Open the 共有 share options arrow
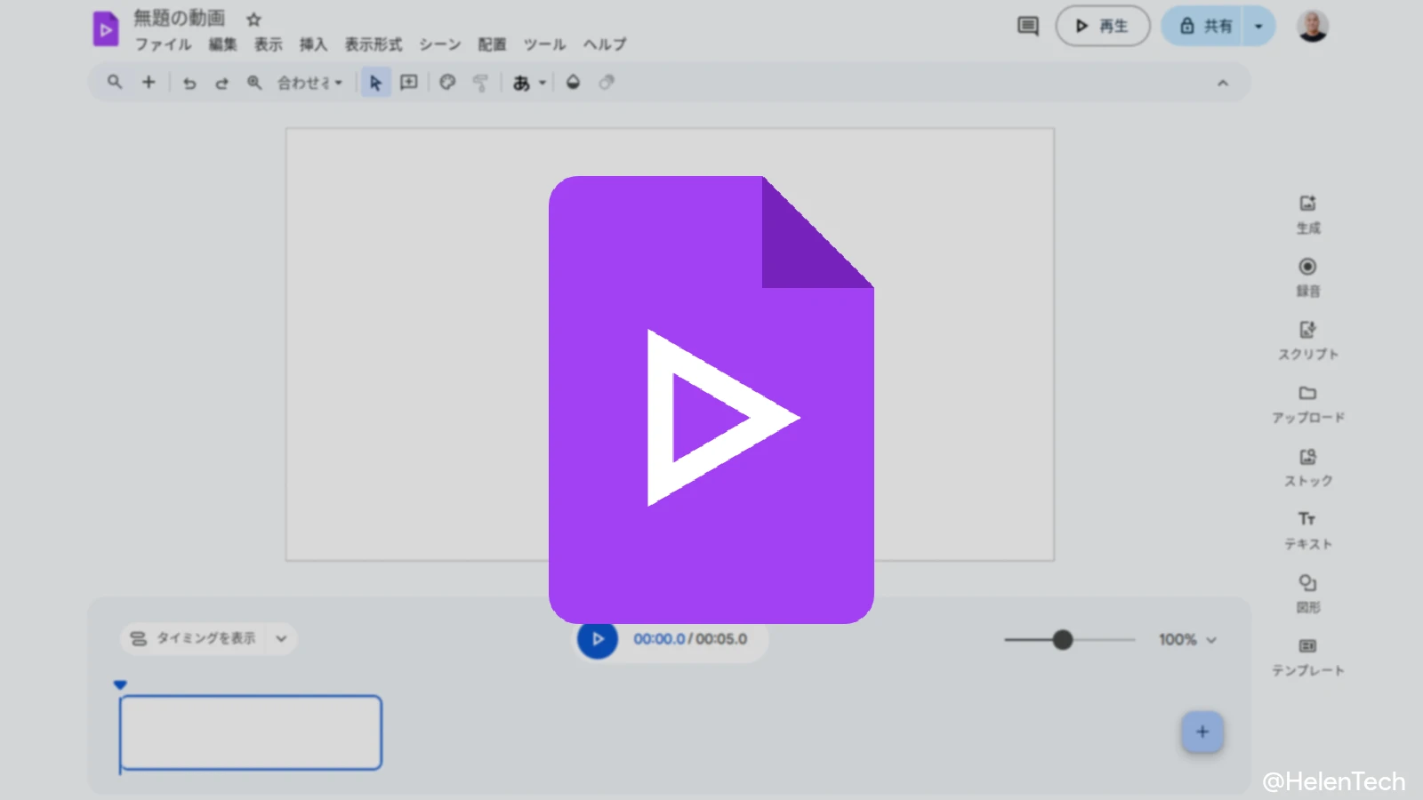This screenshot has width=1423, height=800. 1258,27
